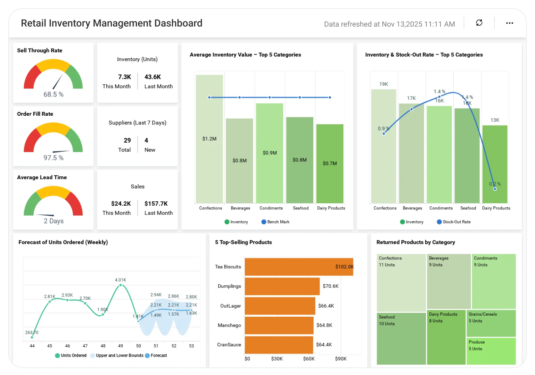Click the Dairy Products $0.7M inventory bar

(x=330, y=164)
